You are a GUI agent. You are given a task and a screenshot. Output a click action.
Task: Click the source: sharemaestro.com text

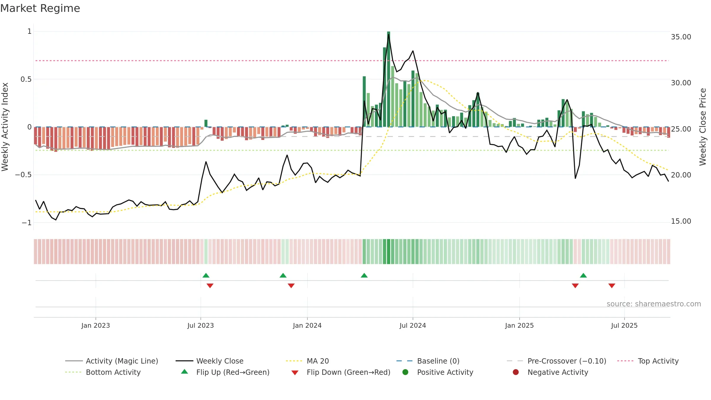pyautogui.click(x=654, y=304)
